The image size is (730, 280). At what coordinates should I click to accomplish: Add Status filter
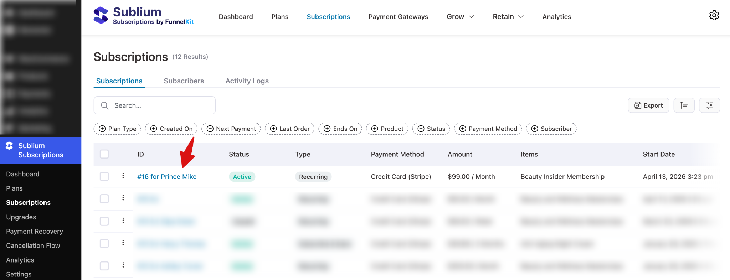(431, 129)
